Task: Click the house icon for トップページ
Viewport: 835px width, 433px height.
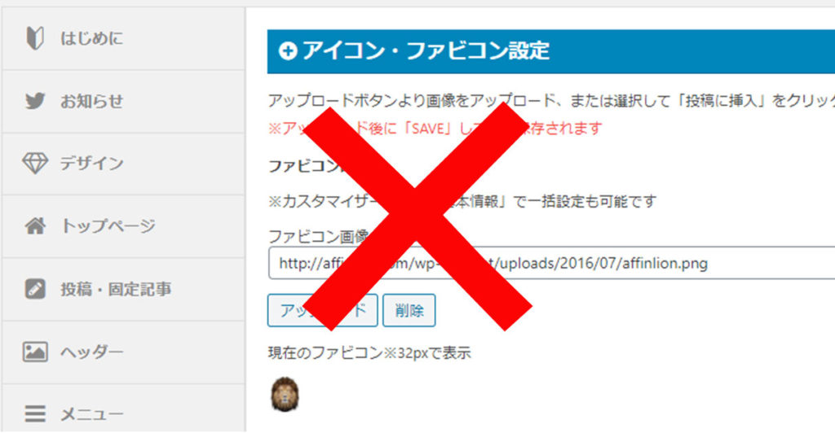Action: pyautogui.click(x=35, y=225)
